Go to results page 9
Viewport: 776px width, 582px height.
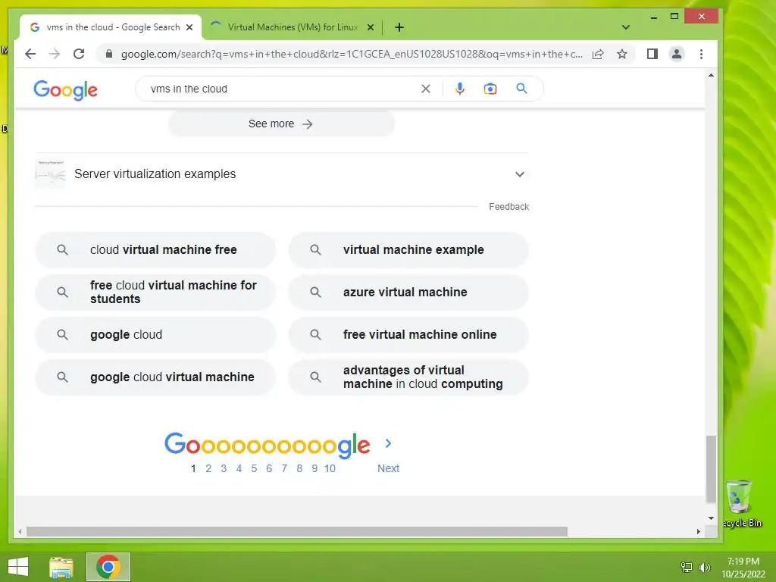[314, 468]
